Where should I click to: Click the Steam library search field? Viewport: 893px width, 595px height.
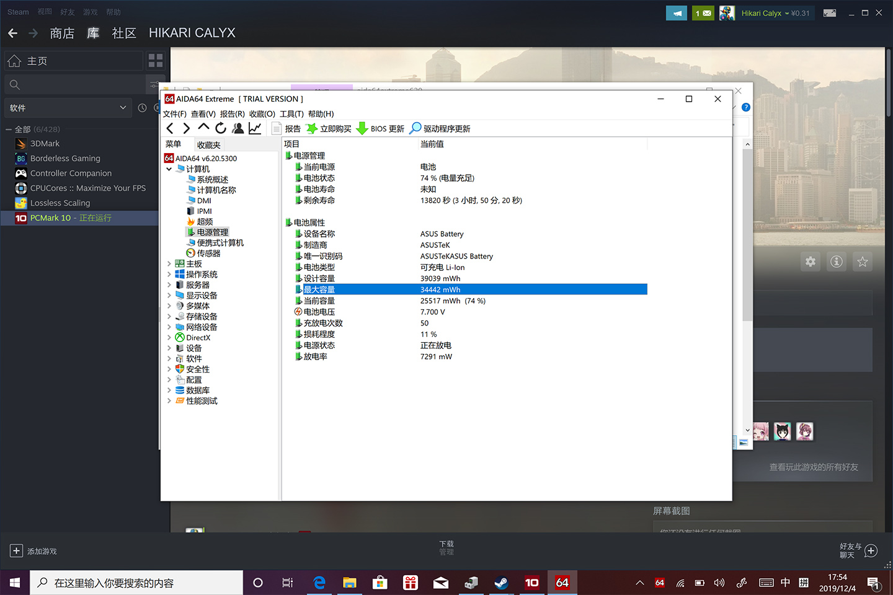coord(74,84)
